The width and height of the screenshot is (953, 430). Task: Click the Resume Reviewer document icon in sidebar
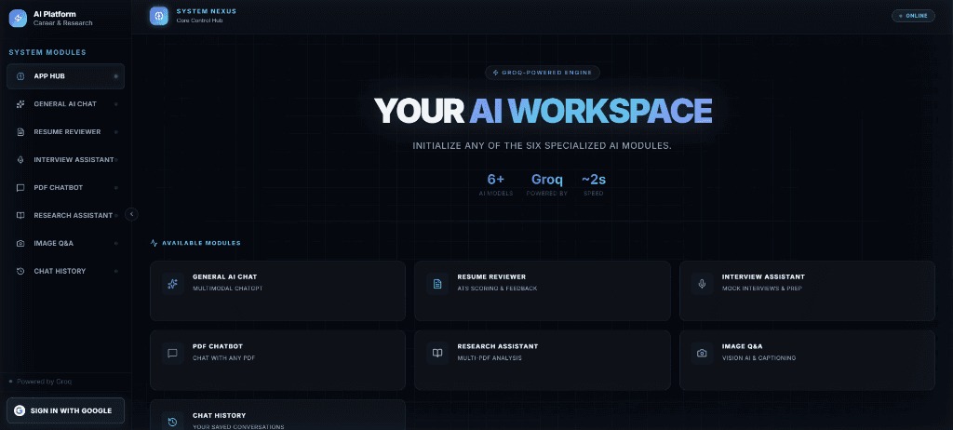[20, 132]
